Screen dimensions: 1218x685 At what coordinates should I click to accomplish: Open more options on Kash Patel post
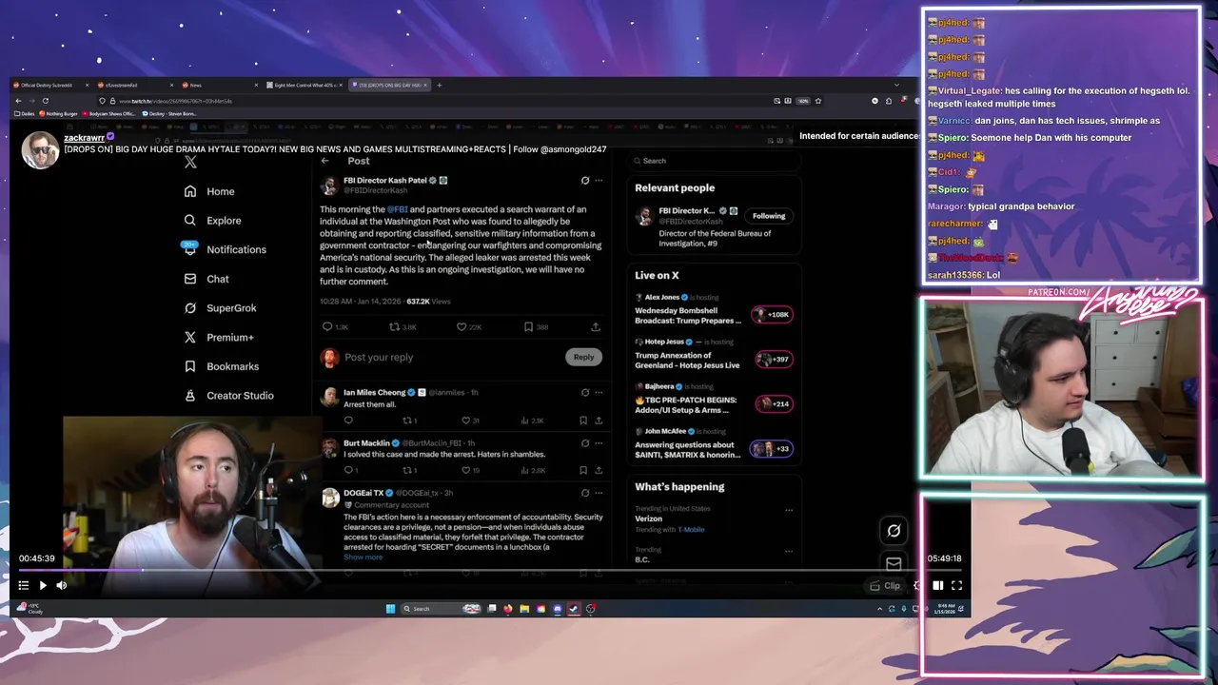click(x=599, y=180)
